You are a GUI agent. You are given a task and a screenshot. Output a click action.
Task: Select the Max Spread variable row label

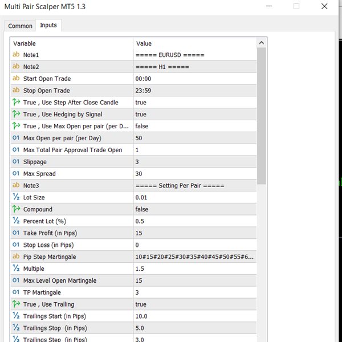(39, 174)
